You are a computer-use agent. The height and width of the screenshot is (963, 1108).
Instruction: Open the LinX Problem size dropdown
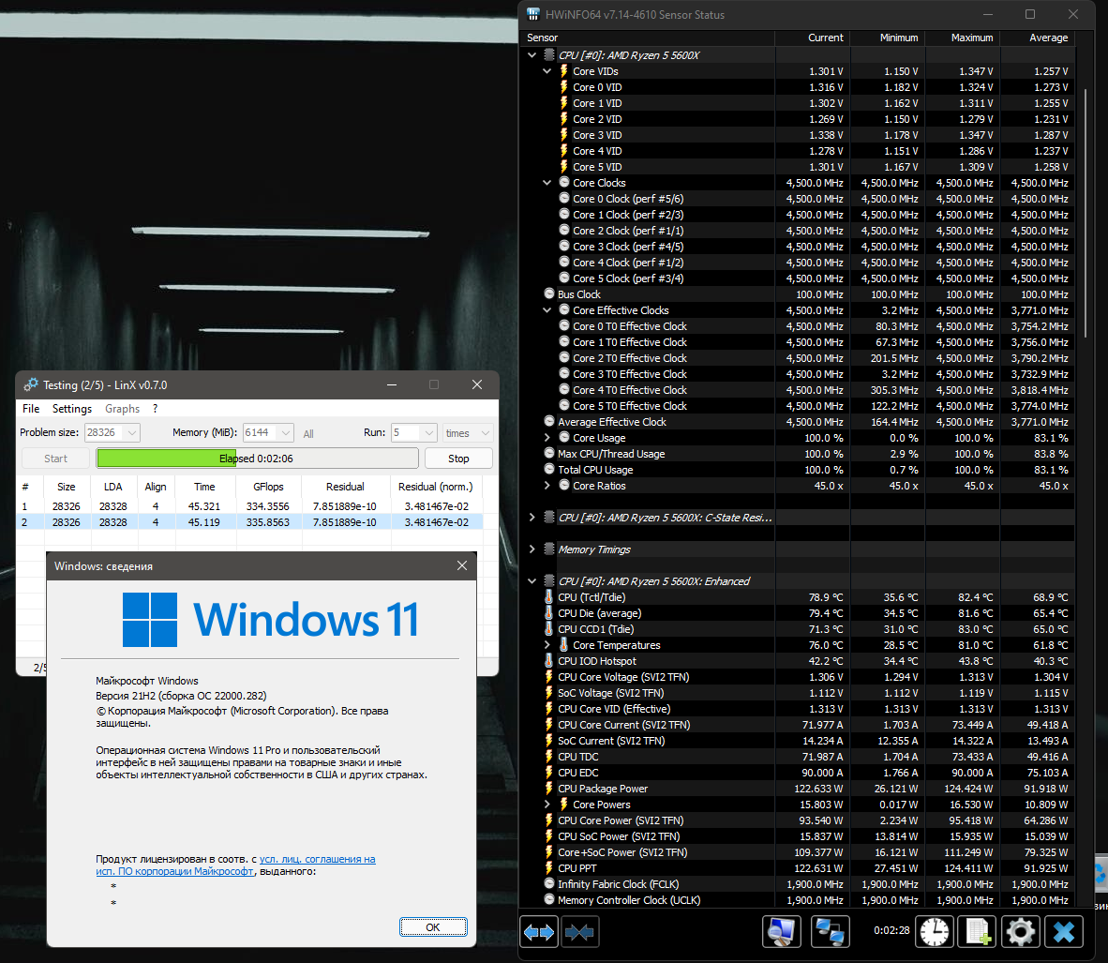[132, 432]
